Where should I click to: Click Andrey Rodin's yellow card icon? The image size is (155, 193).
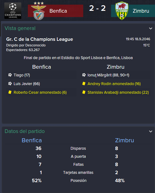(x=84, y=84)
